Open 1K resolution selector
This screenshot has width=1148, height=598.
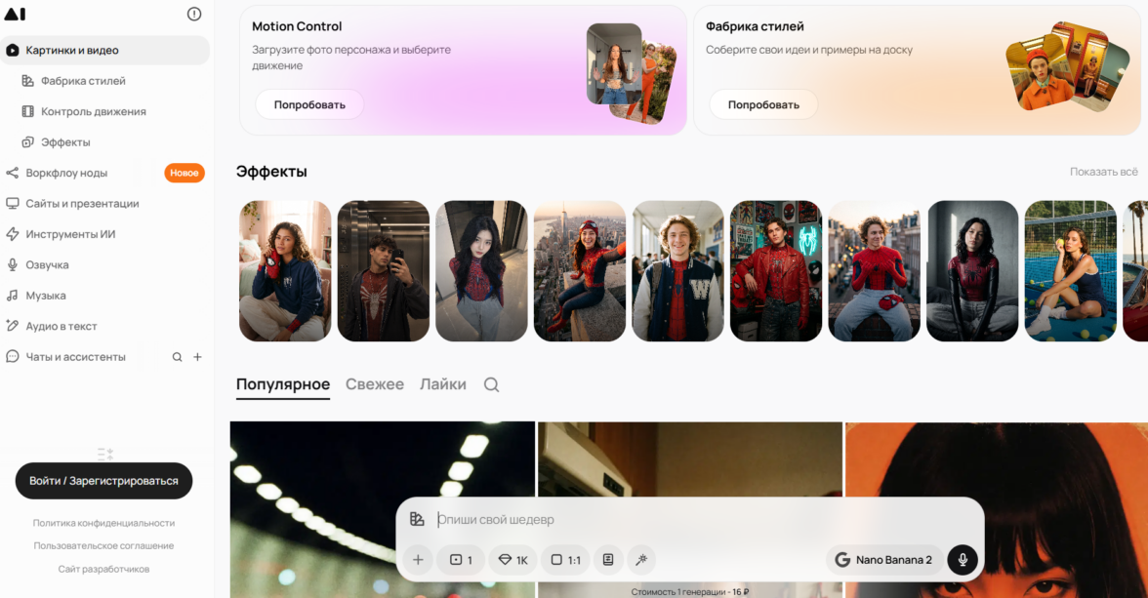512,560
